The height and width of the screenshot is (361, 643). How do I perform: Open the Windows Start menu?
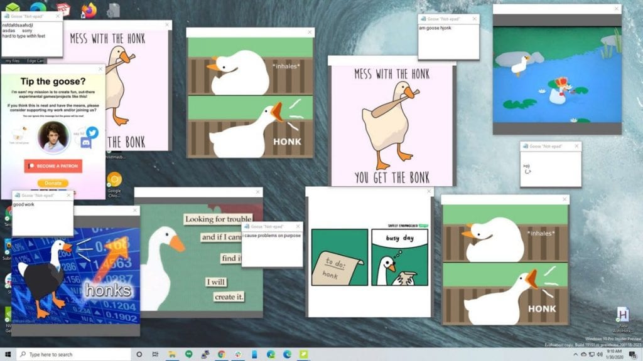point(8,354)
